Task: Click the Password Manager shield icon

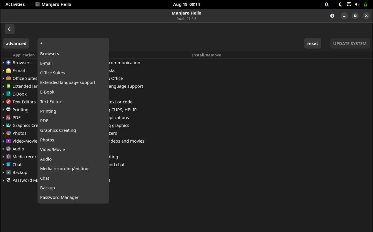Action: point(8,180)
